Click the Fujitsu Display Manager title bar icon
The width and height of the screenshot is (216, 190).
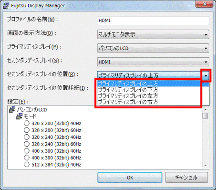pyautogui.click(x=6, y=6)
